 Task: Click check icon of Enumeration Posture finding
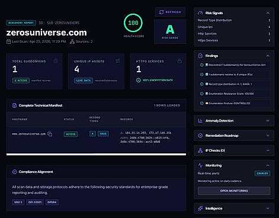pos(201,103)
